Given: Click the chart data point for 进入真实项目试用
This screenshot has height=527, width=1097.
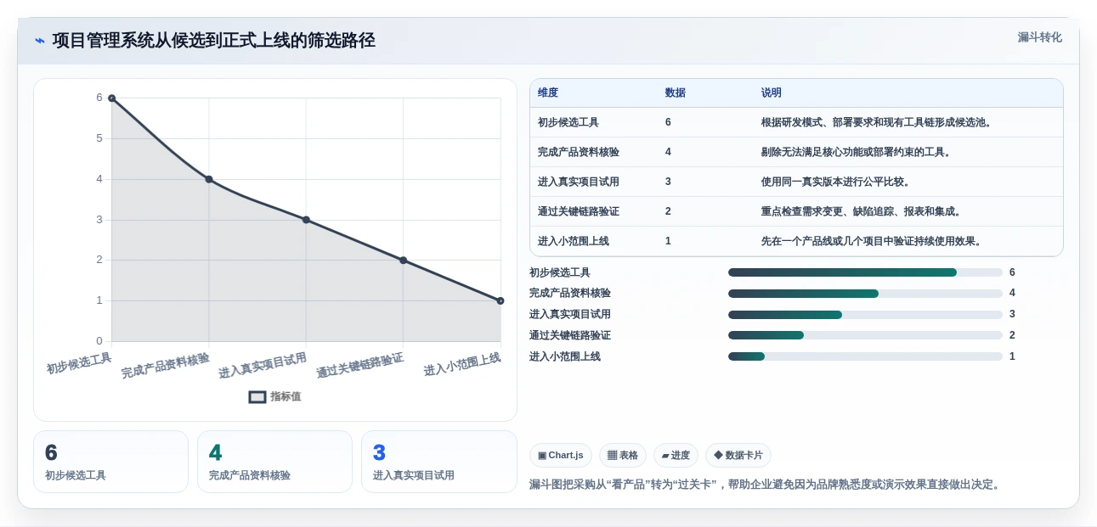Looking at the screenshot, I should [x=306, y=220].
